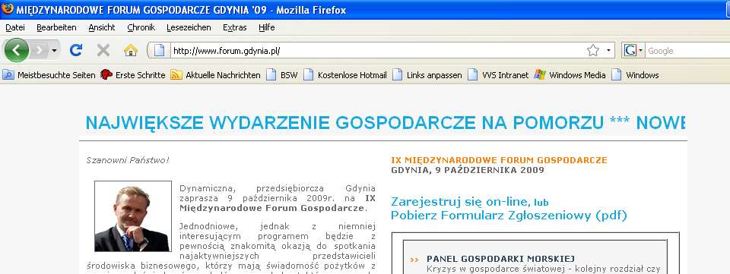This screenshot has width=730, height=274.
Task: Open the Extras menu
Action: tap(235, 27)
